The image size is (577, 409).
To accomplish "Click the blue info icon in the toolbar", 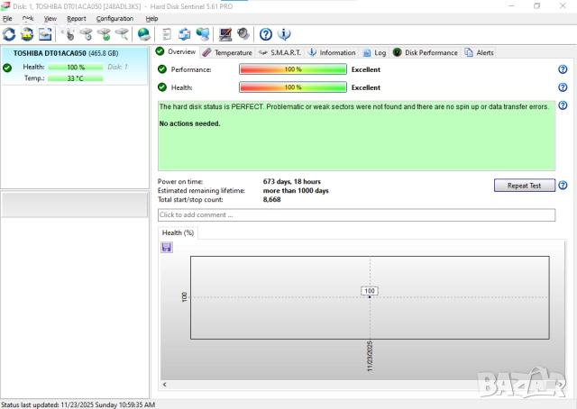I will coord(284,34).
